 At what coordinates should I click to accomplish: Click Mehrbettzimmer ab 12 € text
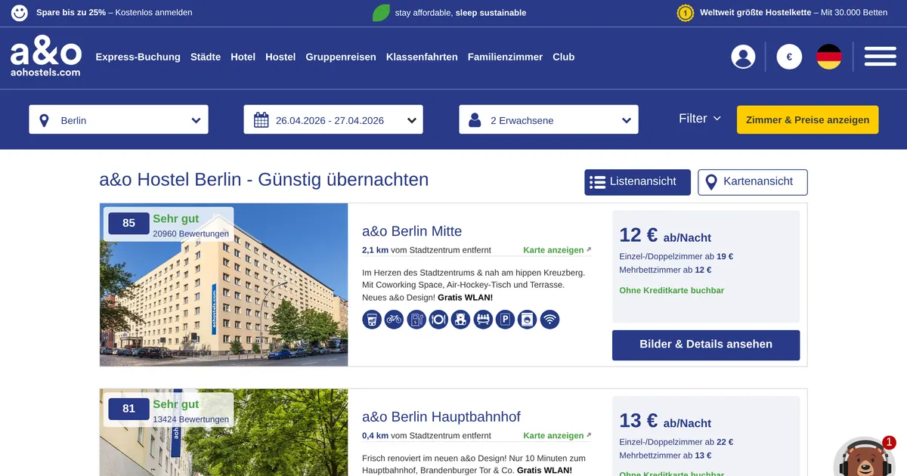coord(665,270)
